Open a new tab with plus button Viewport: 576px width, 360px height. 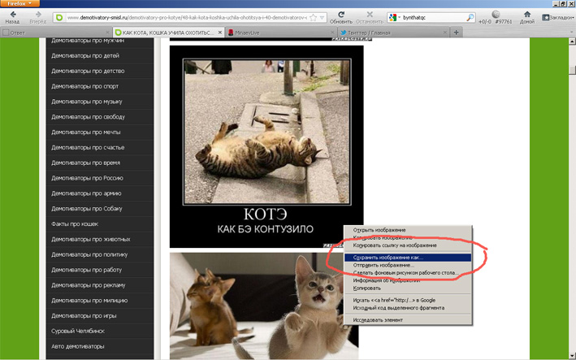(457, 33)
